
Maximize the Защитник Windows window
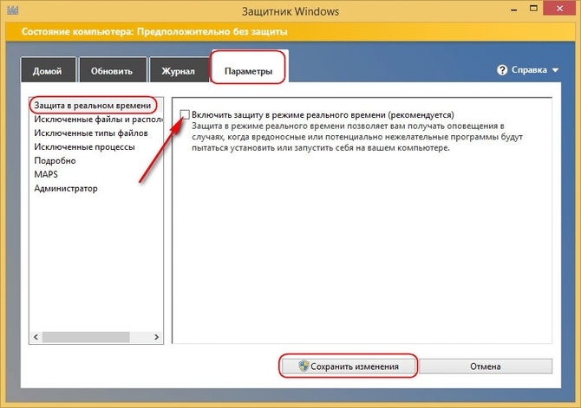coord(533,8)
